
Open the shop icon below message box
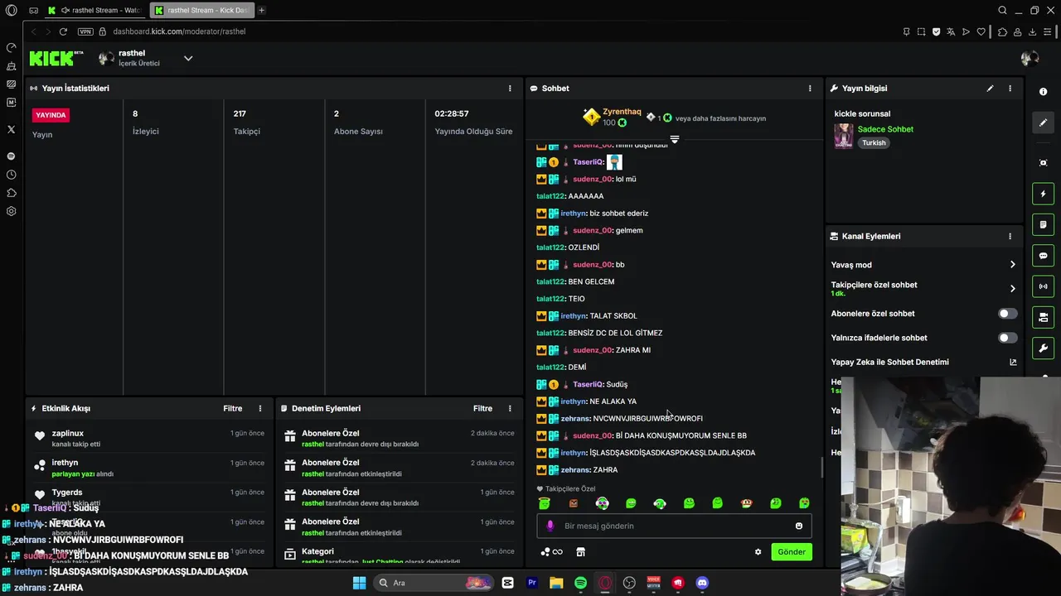tap(580, 552)
